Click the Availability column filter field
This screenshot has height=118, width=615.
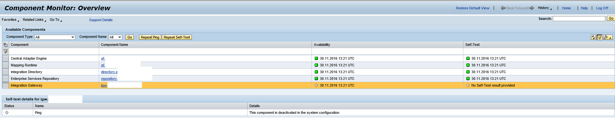pyautogui.click(x=387, y=51)
